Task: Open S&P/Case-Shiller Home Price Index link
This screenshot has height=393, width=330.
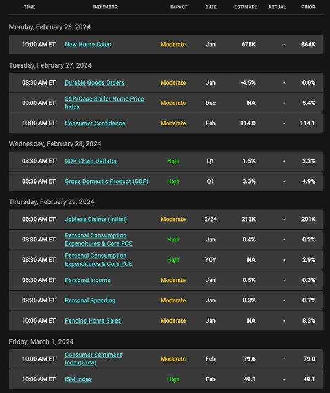Action: pyautogui.click(x=105, y=103)
